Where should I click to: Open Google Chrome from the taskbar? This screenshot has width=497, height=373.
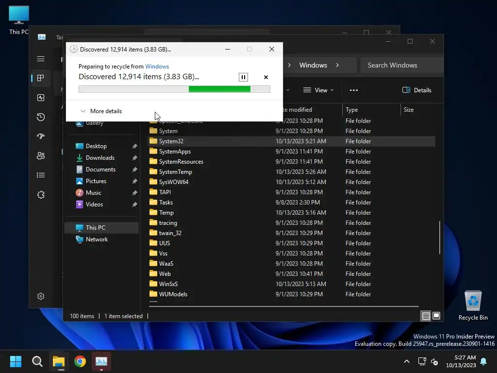click(x=80, y=361)
